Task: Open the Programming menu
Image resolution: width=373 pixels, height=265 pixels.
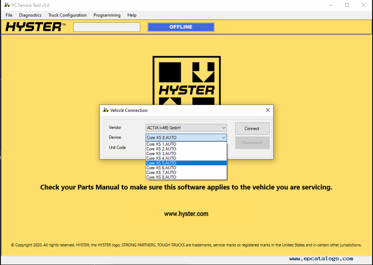Action: pyautogui.click(x=107, y=15)
